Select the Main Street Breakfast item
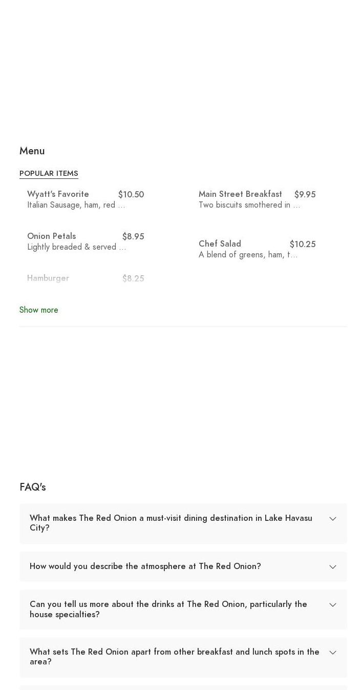Image resolution: width=361 pixels, height=690 pixels. pyautogui.click(x=240, y=194)
